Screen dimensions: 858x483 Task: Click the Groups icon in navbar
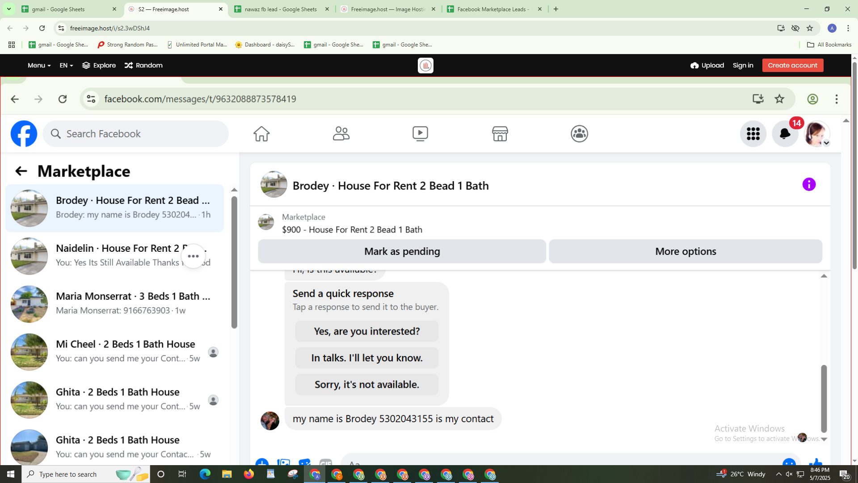coord(579,133)
